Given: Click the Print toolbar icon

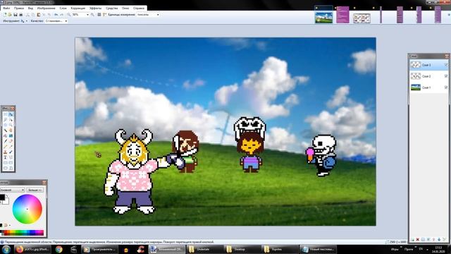Looking at the screenshot, I should (21, 15).
